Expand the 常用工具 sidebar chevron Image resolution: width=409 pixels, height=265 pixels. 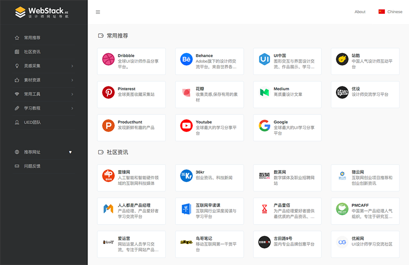coord(72,94)
